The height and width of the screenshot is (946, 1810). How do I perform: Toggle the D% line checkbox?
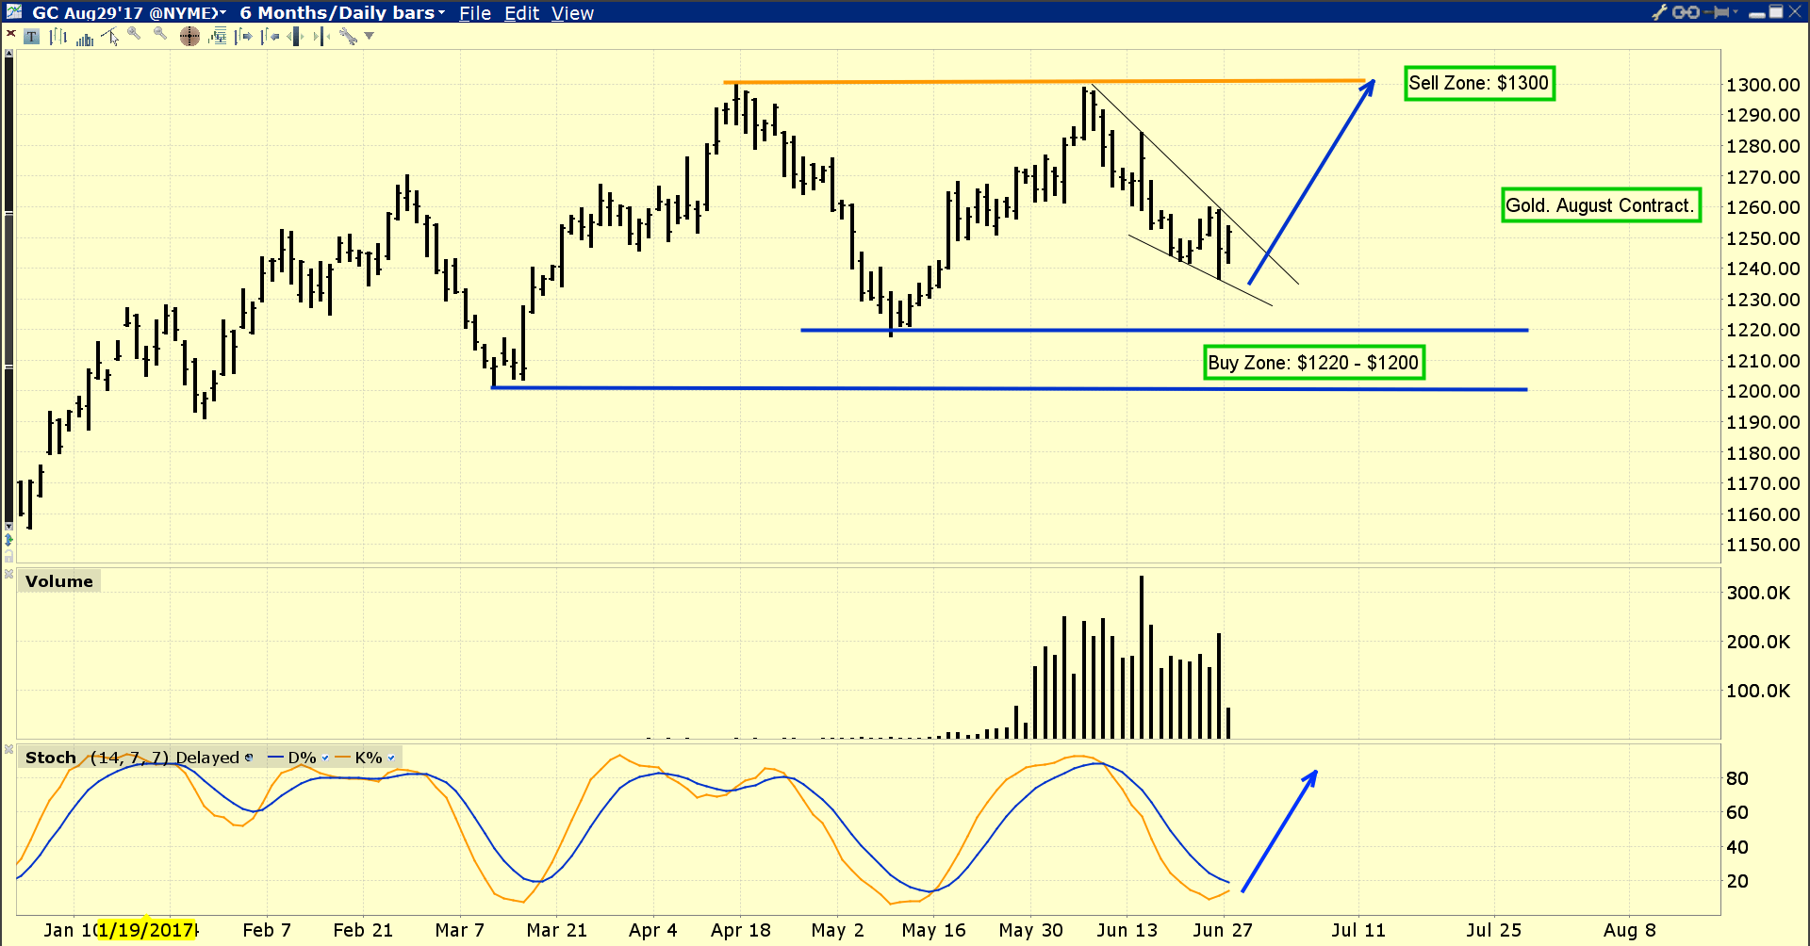[x=325, y=758]
